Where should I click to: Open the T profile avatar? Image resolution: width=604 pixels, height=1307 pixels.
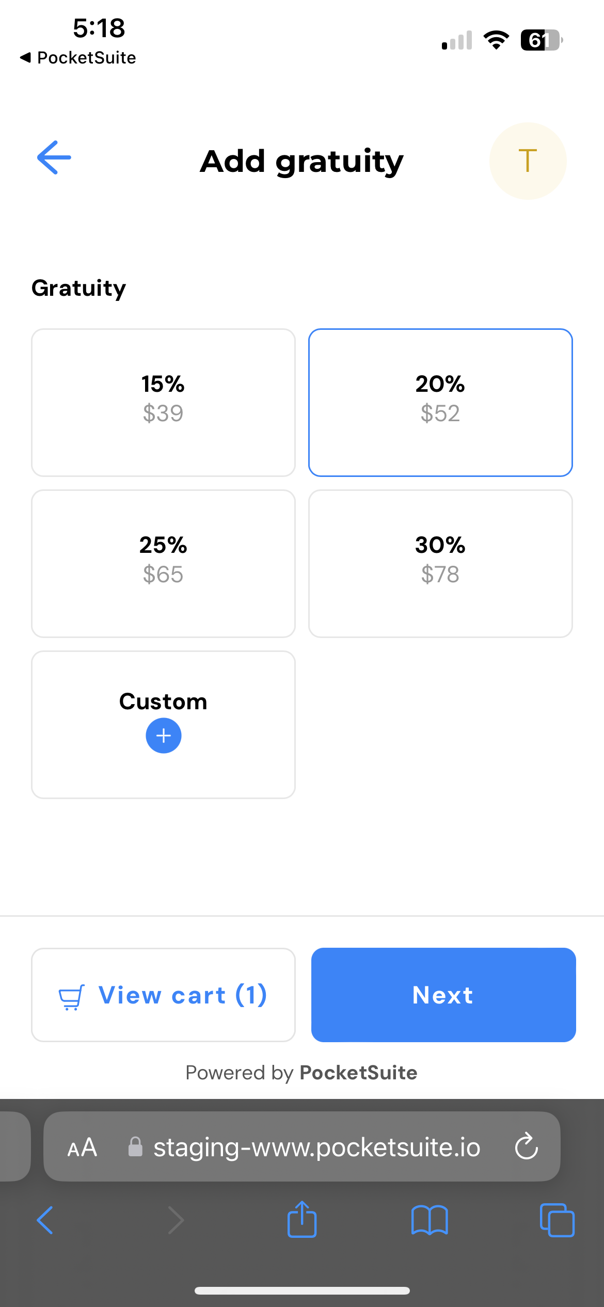(x=528, y=161)
